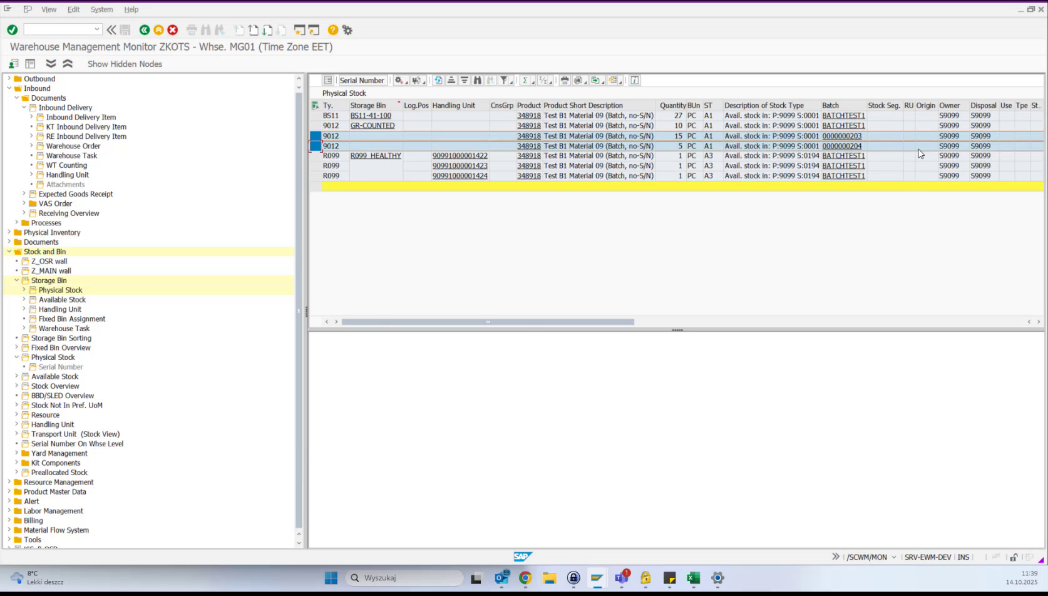Export grid data with the spreadsheet icon
Viewport: 1048px width, 596px height.
tap(595, 80)
